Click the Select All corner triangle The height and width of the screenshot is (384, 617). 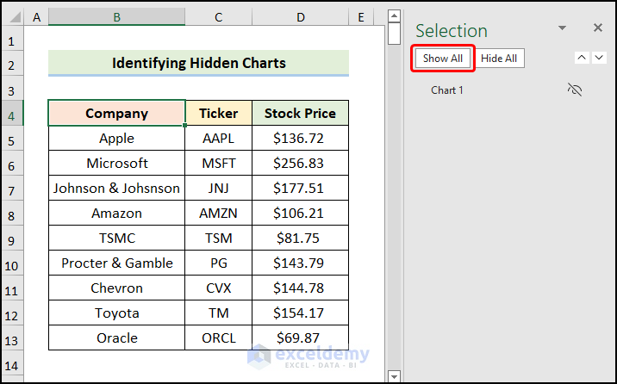15,17
